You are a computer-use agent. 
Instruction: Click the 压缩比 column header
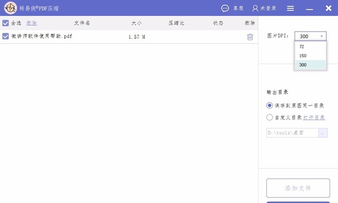[x=176, y=23]
